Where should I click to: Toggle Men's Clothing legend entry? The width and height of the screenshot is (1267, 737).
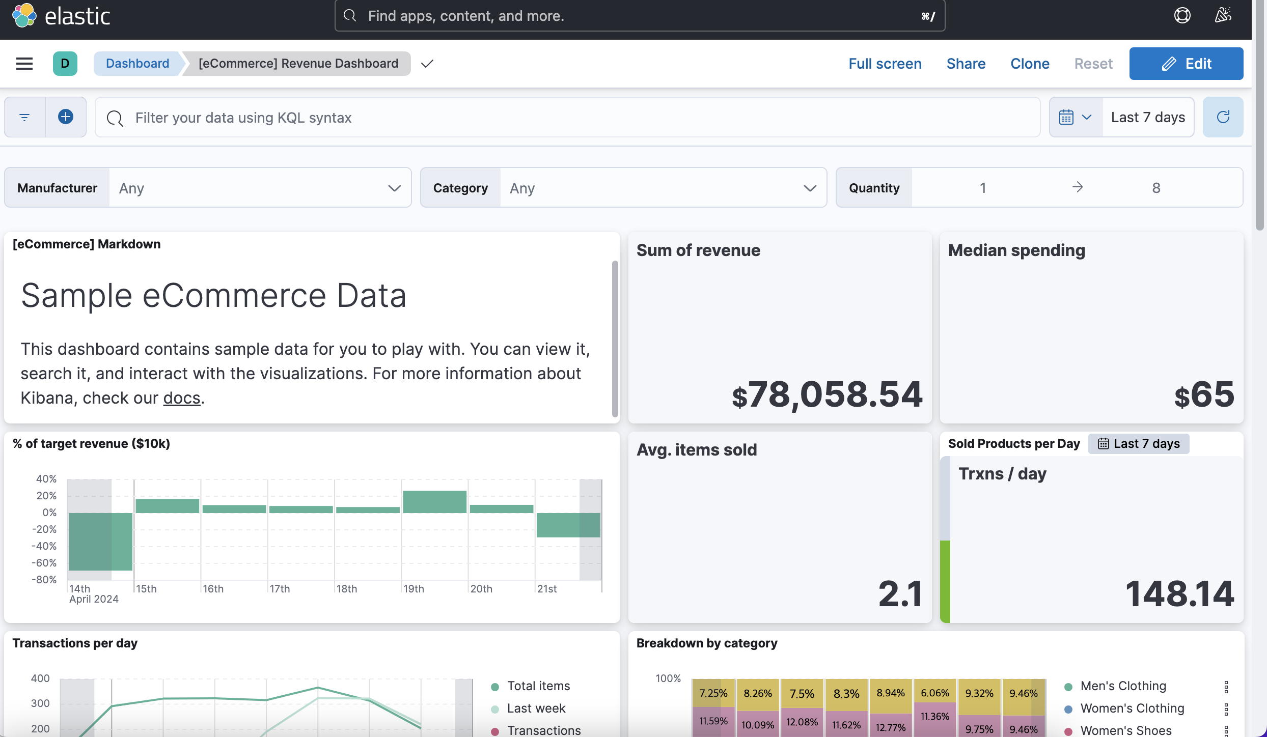coord(1123,686)
